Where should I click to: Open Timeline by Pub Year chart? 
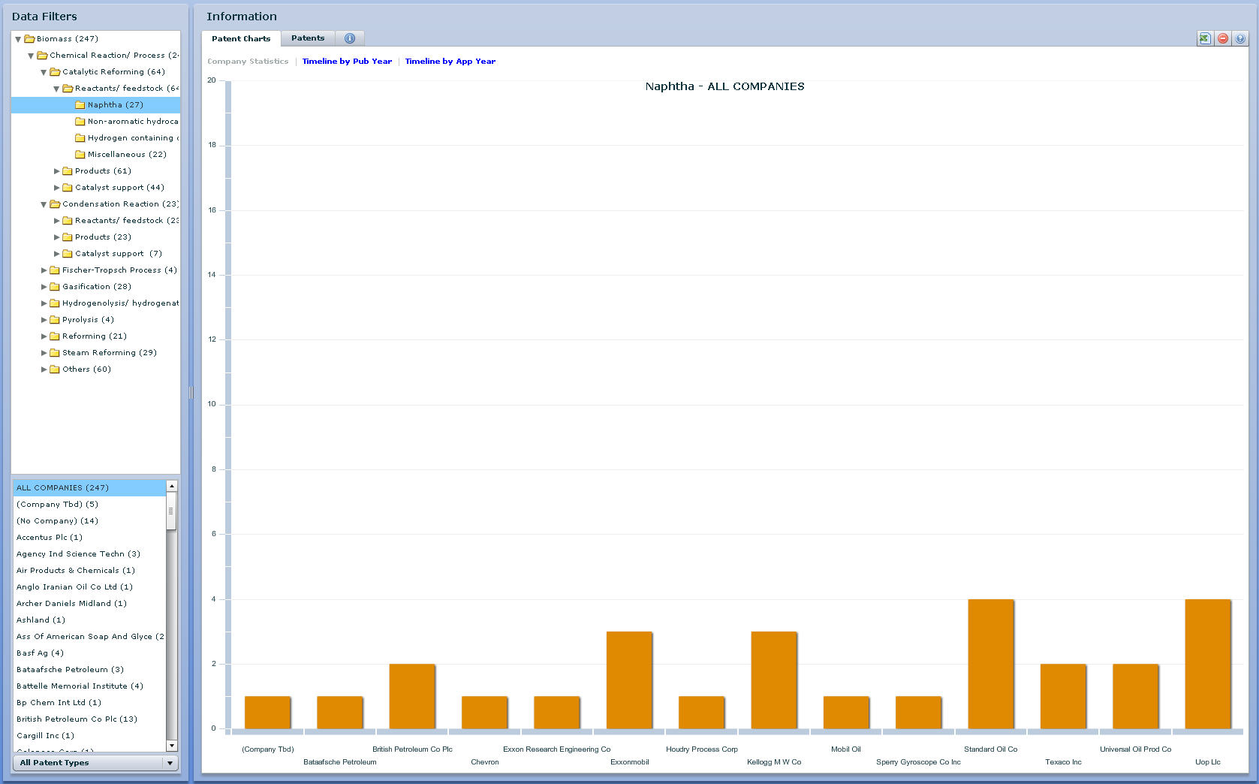point(347,62)
